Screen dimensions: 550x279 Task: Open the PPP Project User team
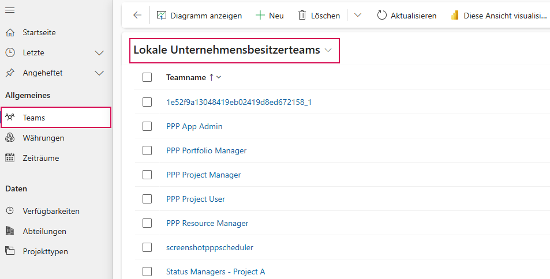click(x=196, y=199)
